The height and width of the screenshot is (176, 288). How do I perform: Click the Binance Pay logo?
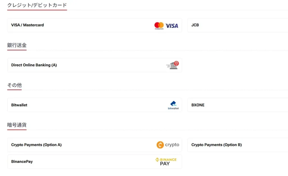point(166,162)
